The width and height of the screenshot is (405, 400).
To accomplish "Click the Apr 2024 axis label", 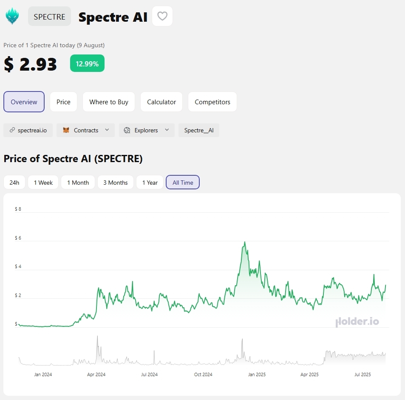I will [x=96, y=374].
